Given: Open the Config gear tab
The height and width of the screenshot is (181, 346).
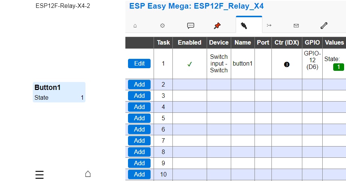Looking at the screenshot, I should point(162,26).
